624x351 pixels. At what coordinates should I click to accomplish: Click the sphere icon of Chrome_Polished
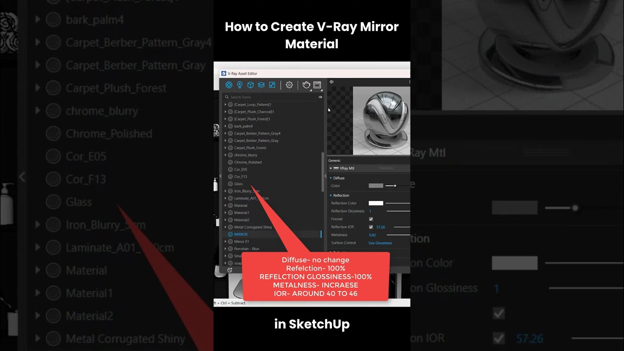coord(231,162)
